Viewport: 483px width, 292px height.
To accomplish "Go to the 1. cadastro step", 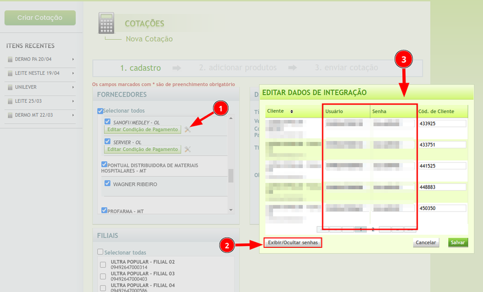I will 140,68.
